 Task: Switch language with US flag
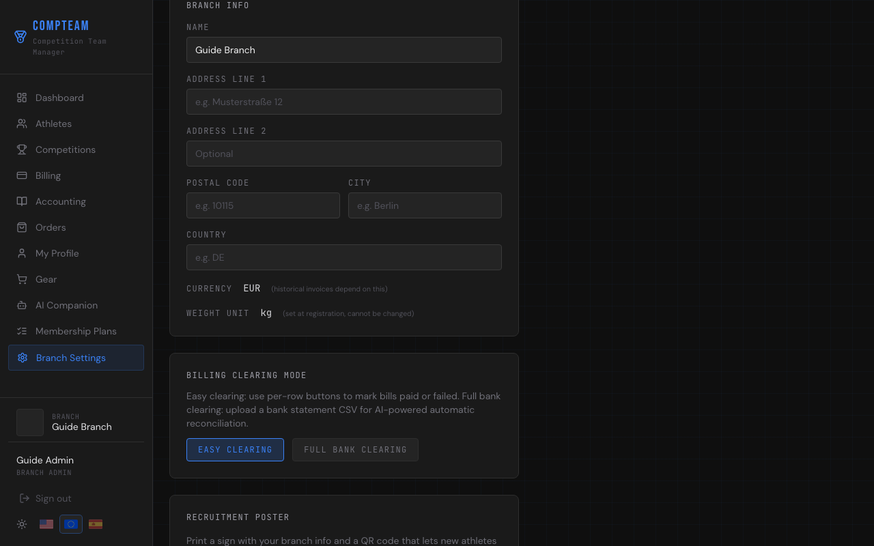tap(46, 524)
